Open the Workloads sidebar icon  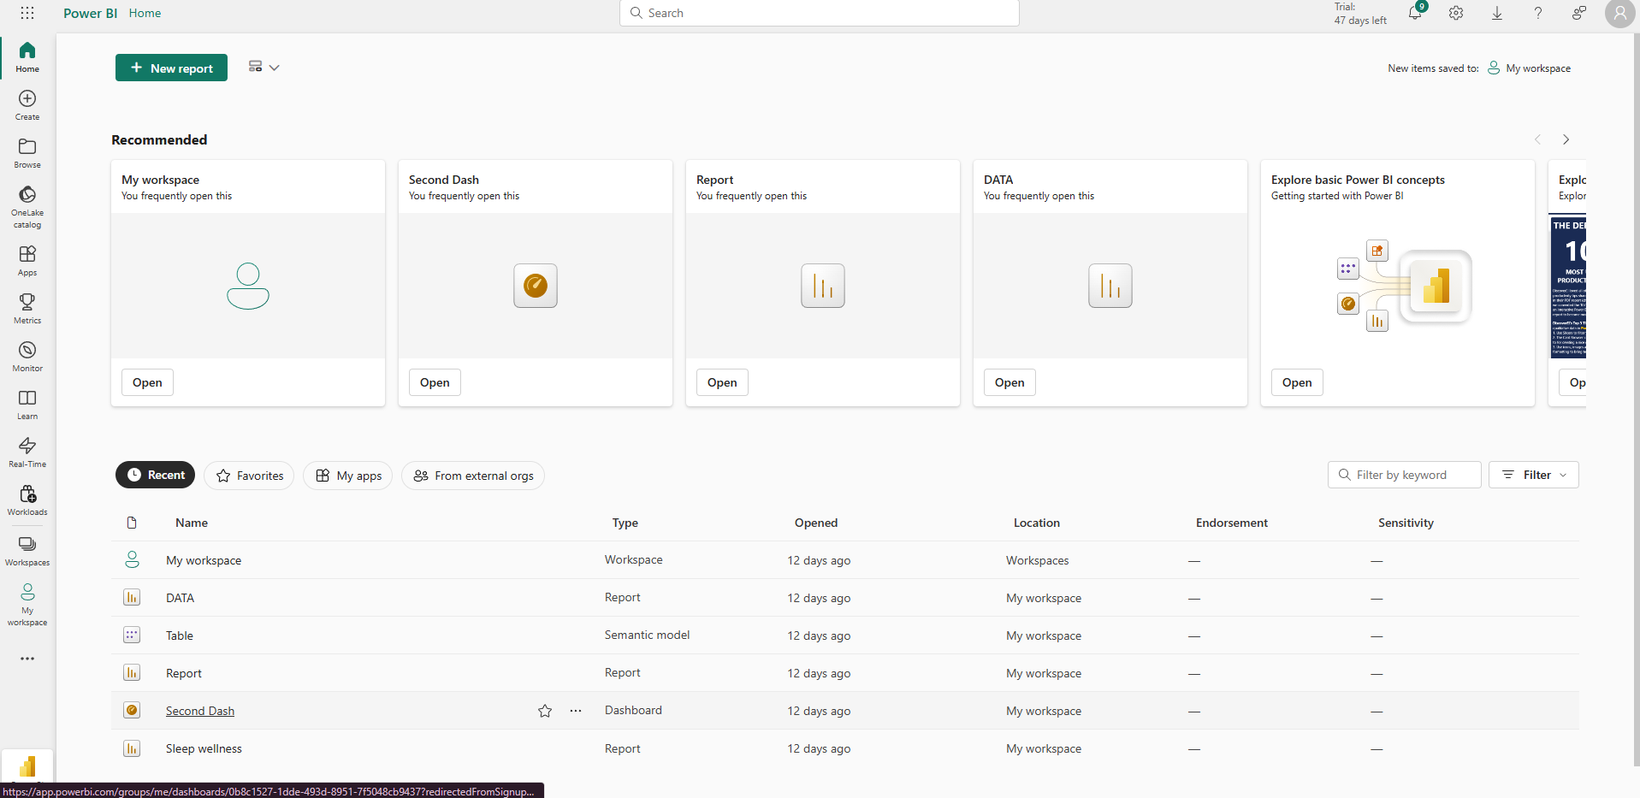[27, 499]
